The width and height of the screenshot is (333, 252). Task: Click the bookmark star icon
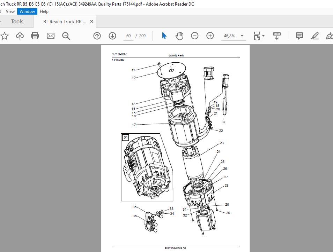(x=4, y=36)
